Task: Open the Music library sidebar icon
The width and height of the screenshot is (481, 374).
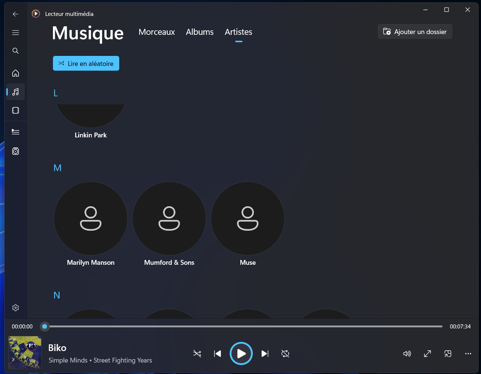Action: coord(16,92)
